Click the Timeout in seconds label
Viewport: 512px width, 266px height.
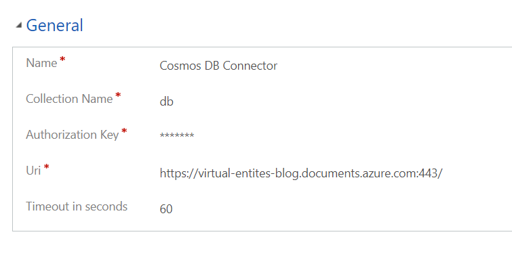(77, 206)
